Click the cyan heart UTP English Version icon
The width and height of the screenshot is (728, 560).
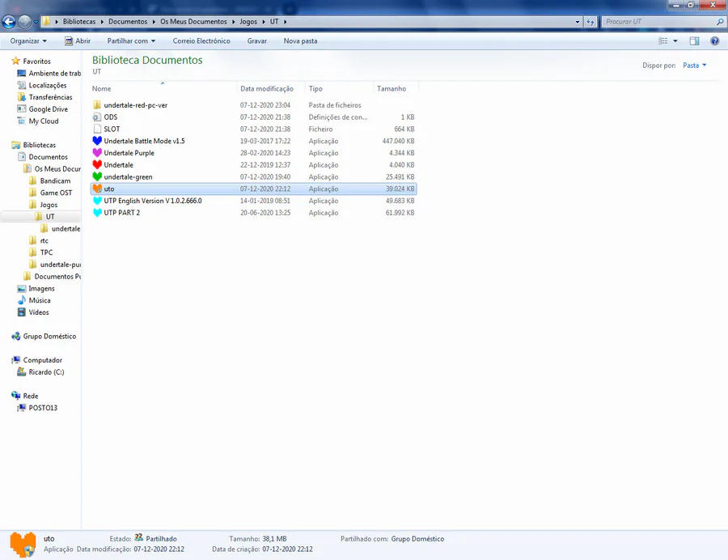tap(97, 201)
